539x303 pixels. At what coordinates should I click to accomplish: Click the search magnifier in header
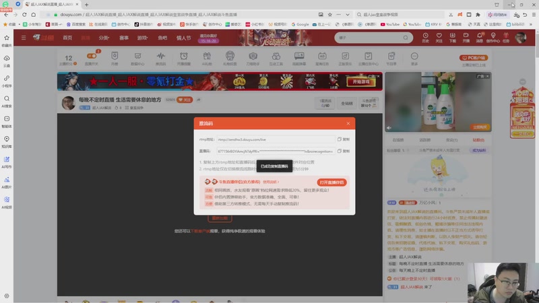[x=406, y=38]
